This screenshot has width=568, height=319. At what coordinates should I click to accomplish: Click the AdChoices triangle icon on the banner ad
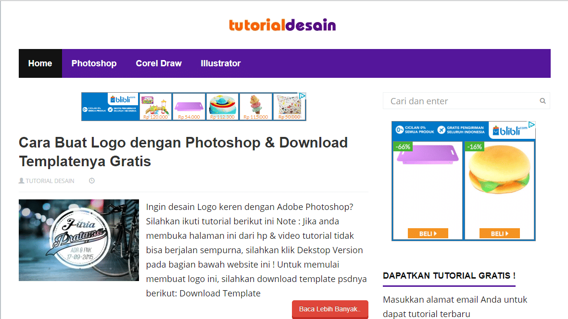[303, 96]
